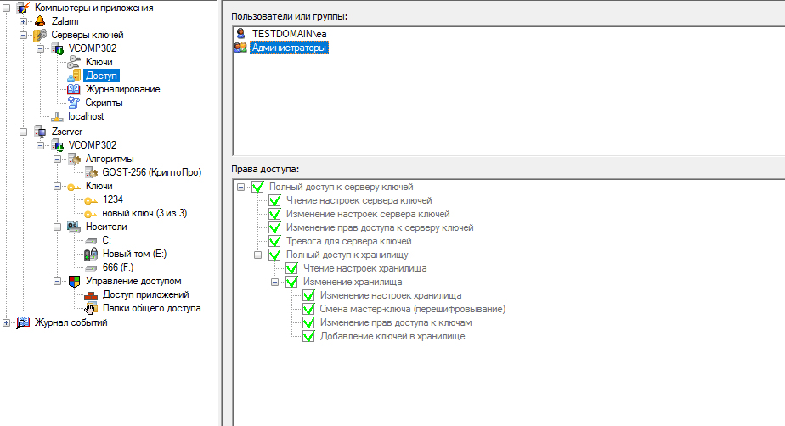This screenshot has height=426, width=785.
Task: Toggle Изменение прав доступа к ключам checkbox
Action: click(309, 323)
